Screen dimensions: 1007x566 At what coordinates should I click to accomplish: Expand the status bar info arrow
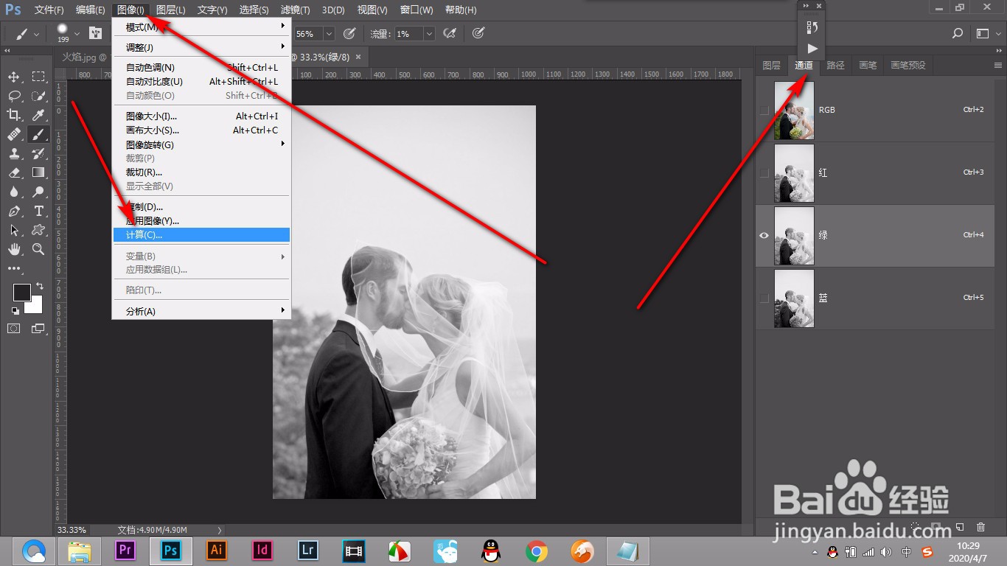[219, 530]
